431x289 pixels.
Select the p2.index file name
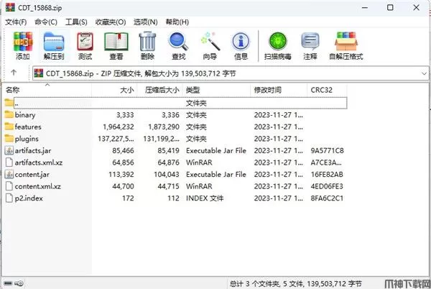pos(29,198)
